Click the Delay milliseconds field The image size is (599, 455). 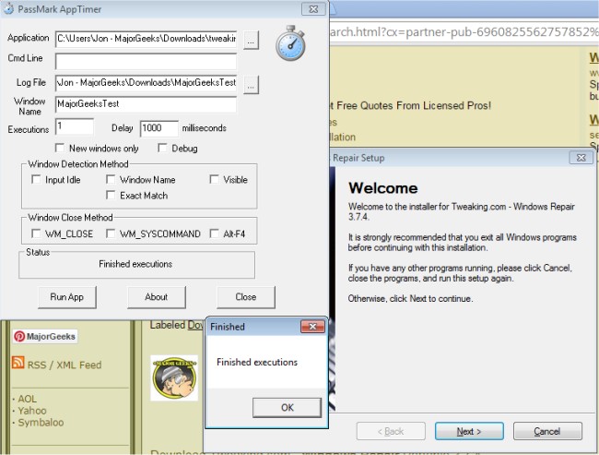pos(159,128)
